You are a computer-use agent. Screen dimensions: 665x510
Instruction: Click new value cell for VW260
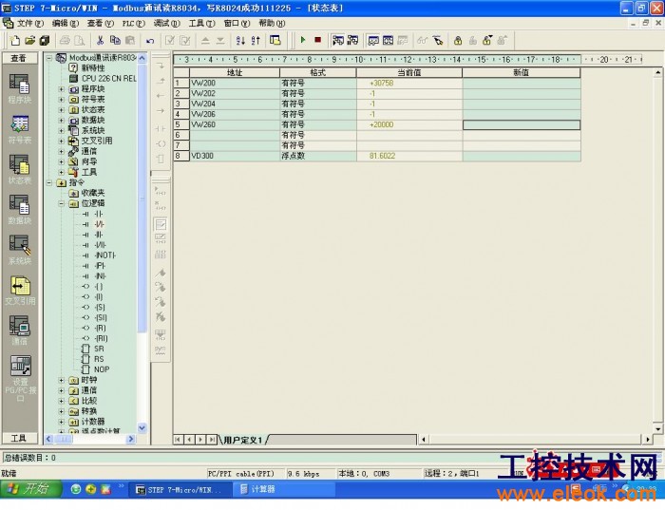(522, 124)
